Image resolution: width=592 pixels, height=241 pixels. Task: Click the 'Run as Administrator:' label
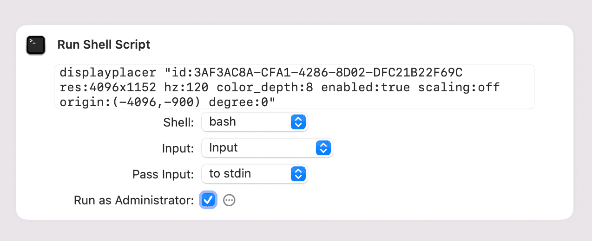pyautogui.click(x=133, y=201)
